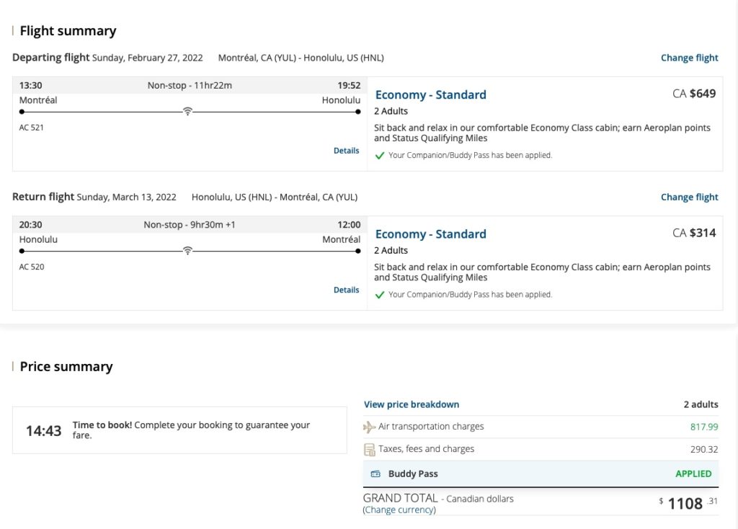This screenshot has width=738, height=529.
Task: Click the green APPLIED Buddy Pass status
Action: (693, 474)
